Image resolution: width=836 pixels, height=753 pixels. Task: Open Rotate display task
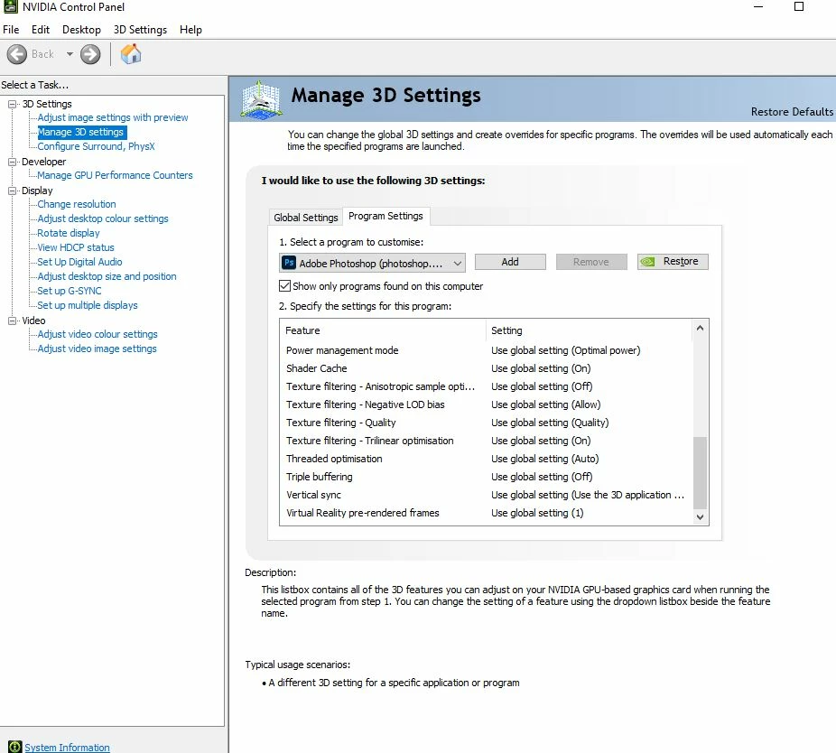click(69, 233)
